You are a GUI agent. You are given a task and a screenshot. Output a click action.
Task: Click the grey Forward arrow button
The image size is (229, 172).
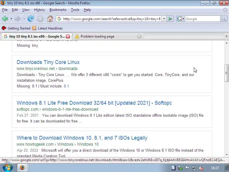[x=17, y=19]
